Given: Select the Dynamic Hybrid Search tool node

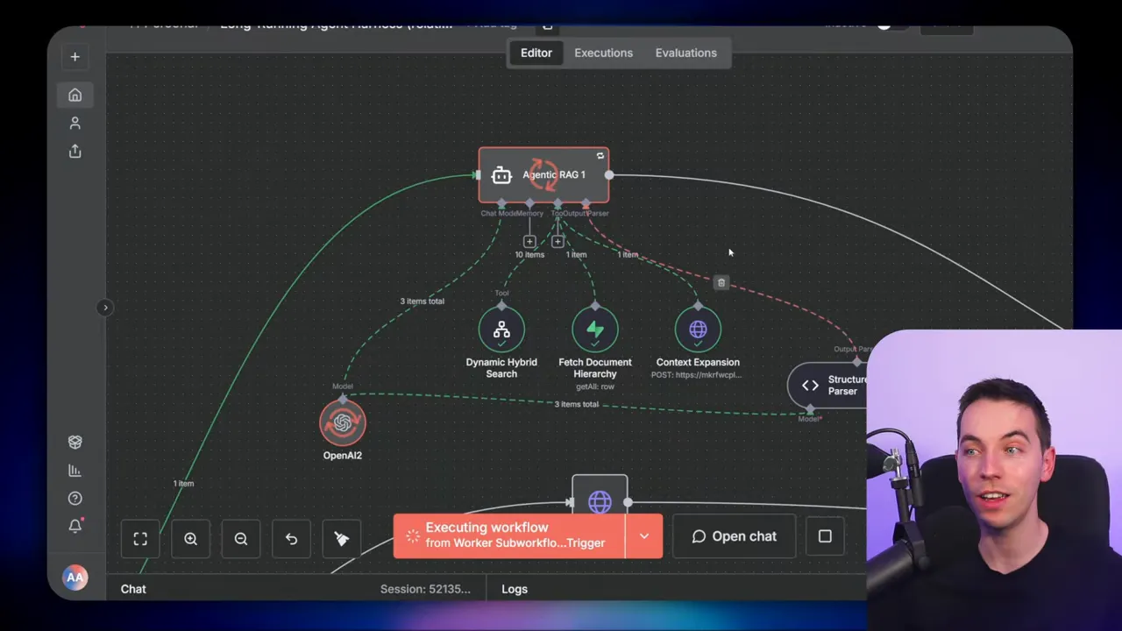Looking at the screenshot, I should tap(501, 330).
